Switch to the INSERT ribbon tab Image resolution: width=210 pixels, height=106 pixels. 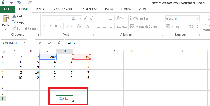click(x=41, y=9)
